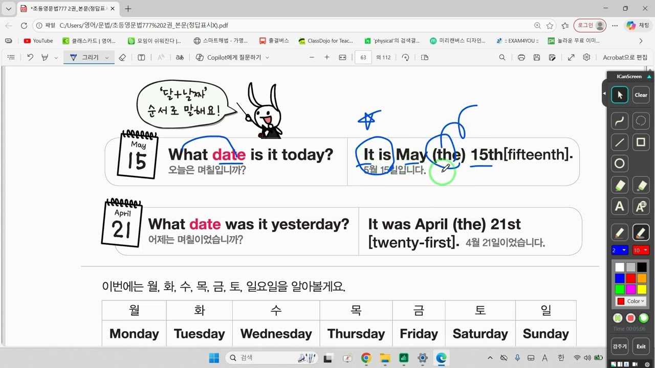
Task: Print the PDF using the printer icon
Action: pyautogui.click(x=521, y=58)
